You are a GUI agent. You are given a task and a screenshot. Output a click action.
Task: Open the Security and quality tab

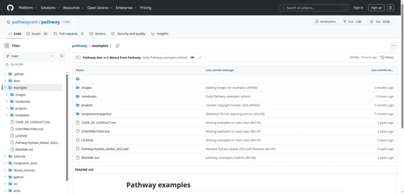point(128,34)
